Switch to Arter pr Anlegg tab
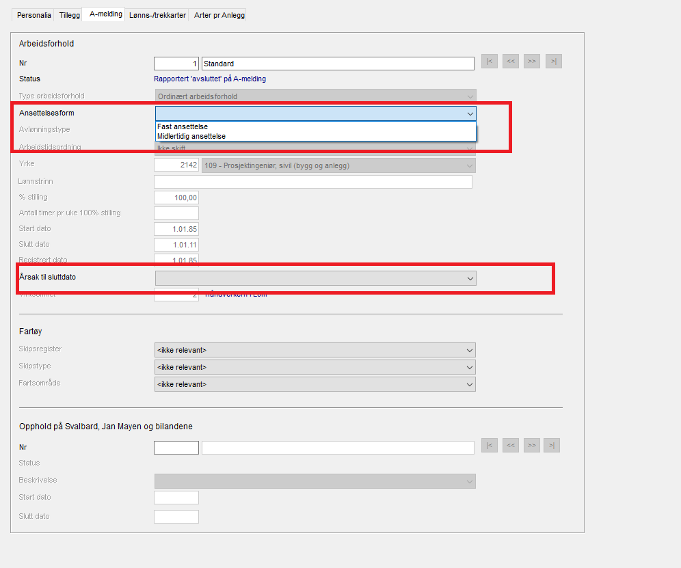 [x=218, y=15]
